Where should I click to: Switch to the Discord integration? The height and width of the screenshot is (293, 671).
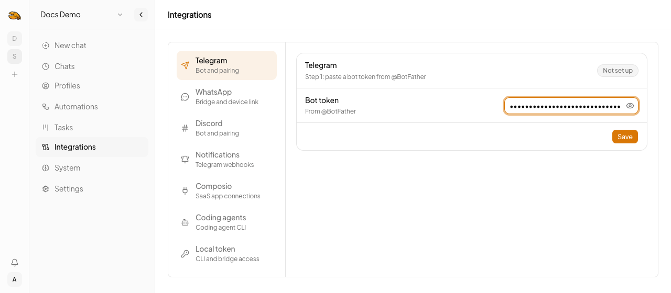coord(226,128)
